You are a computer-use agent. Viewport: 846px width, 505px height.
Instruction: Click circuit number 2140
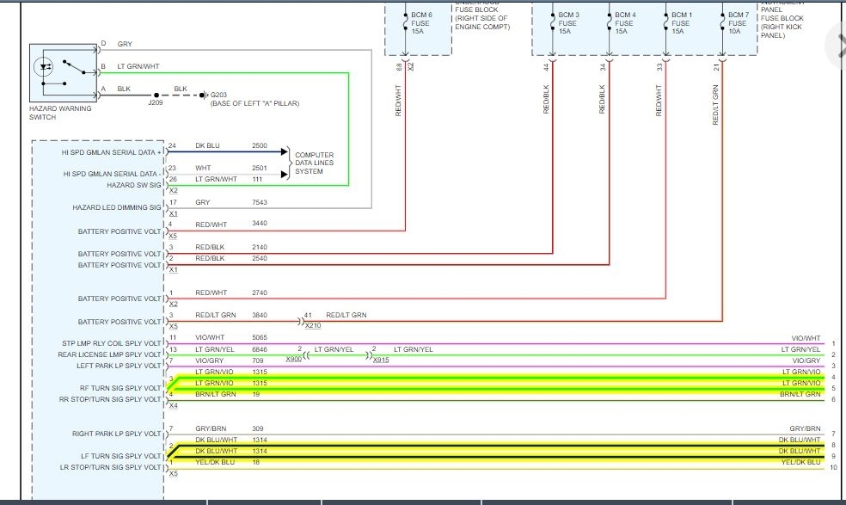click(x=260, y=248)
